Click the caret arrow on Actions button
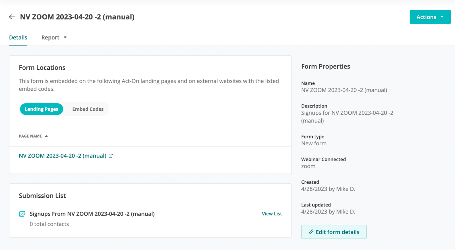This screenshot has height=250, width=455. [x=442, y=17]
